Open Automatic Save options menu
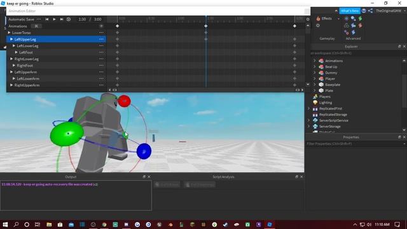This screenshot has height=229, width=407. click(39, 19)
